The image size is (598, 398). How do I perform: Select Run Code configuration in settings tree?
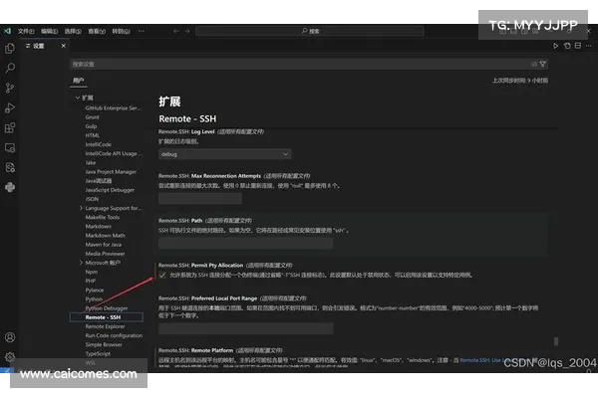pyautogui.click(x=114, y=335)
